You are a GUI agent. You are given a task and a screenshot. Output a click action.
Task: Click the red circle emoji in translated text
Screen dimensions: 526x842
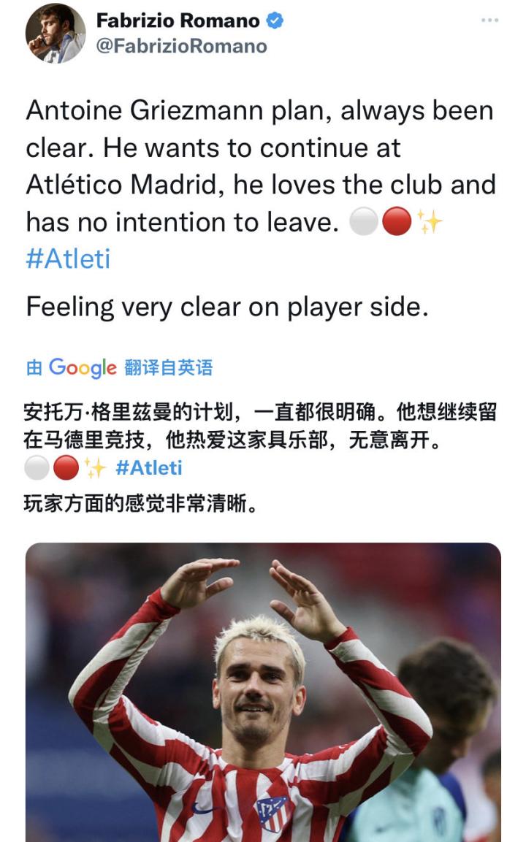tap(66, 467)
